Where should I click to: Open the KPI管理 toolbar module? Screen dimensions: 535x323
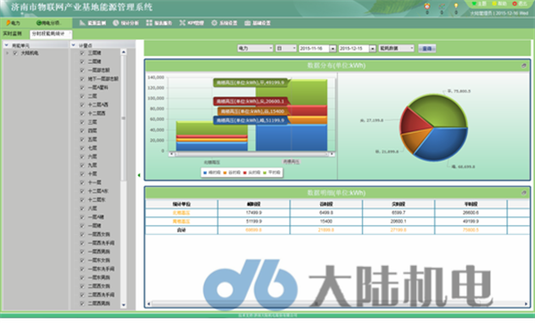[x=192, y=23]
